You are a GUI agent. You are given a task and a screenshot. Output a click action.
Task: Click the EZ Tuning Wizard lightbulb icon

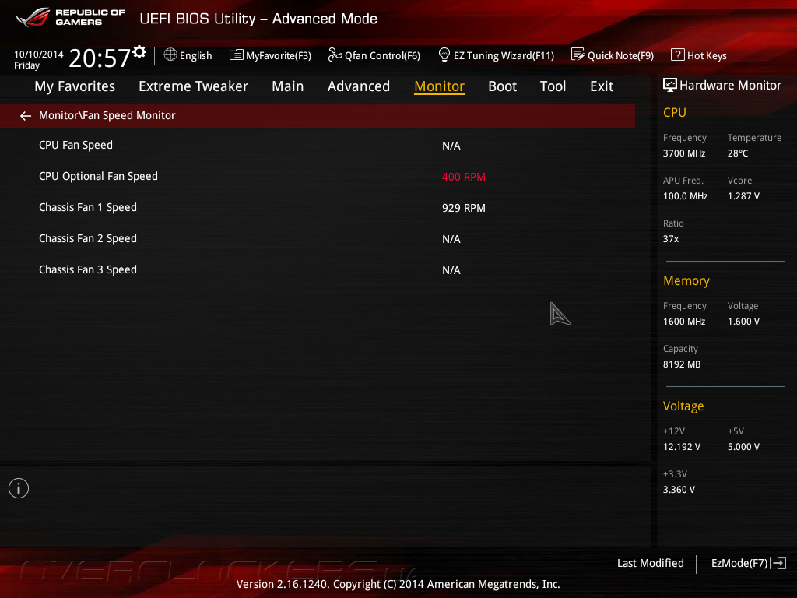pos(444,55)
